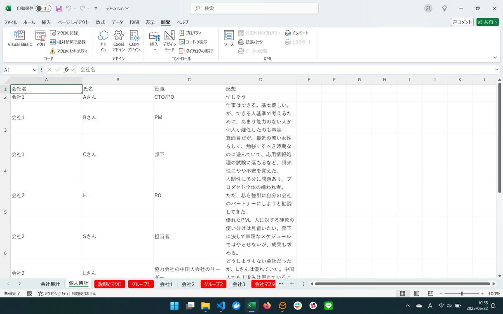Open file name dropdown デモ.xlsm

click(x=118, y=8)
